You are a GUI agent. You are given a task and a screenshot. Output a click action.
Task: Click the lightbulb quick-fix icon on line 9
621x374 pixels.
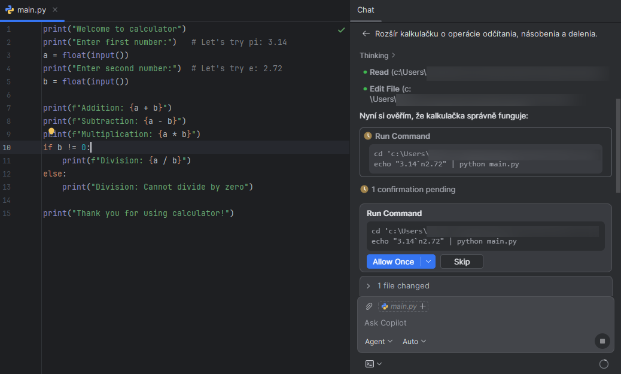click(51, 130)
